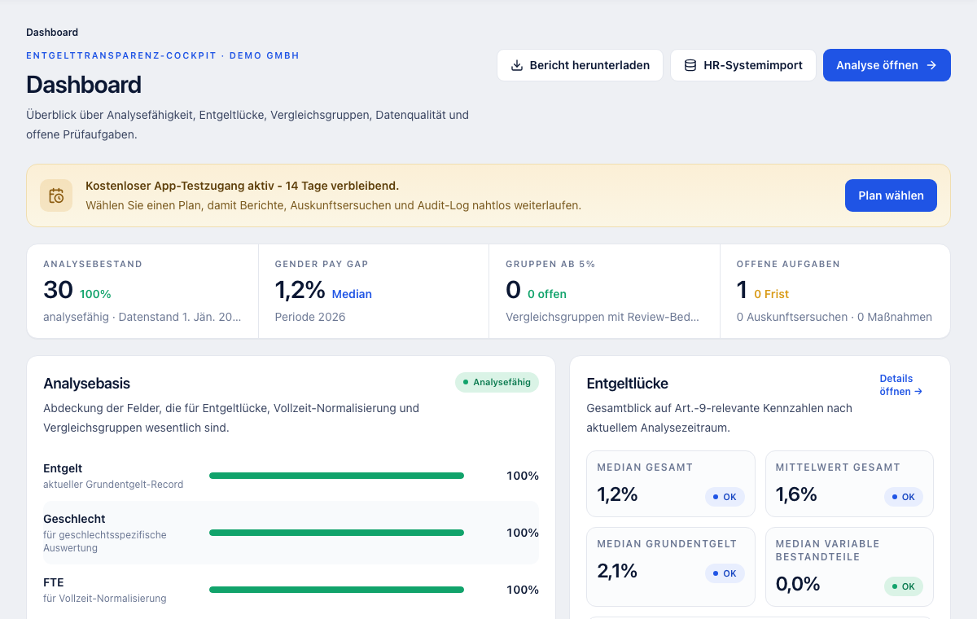Click the OK badge in Median Grundentgelt
Viewport: 977px width, 619px height.
pos(725,573)
